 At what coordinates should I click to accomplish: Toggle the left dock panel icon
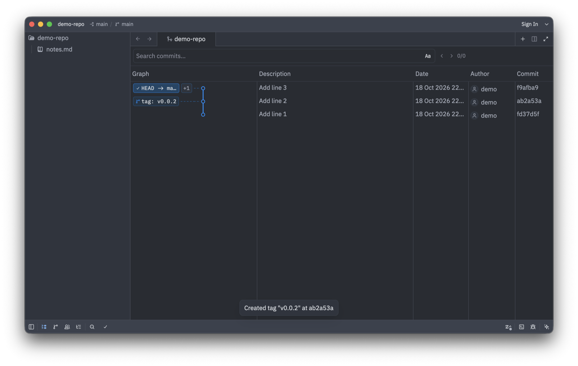(31, 327)
